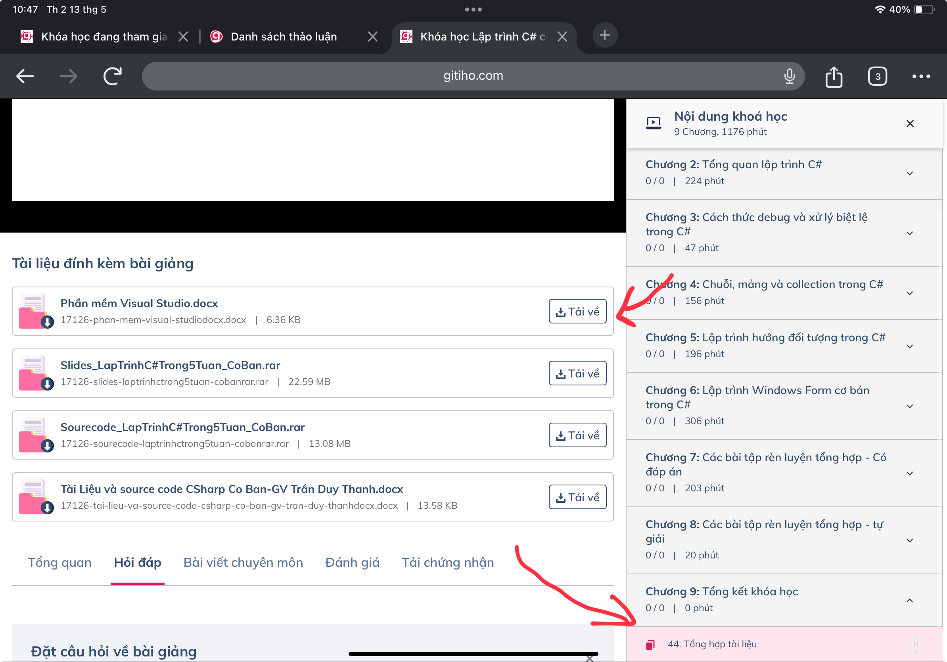This screenshot has width=947, height=662.
Task: Download Sourcecode_LapTrinhC# rar with Tải về
Action: point(577,435)
